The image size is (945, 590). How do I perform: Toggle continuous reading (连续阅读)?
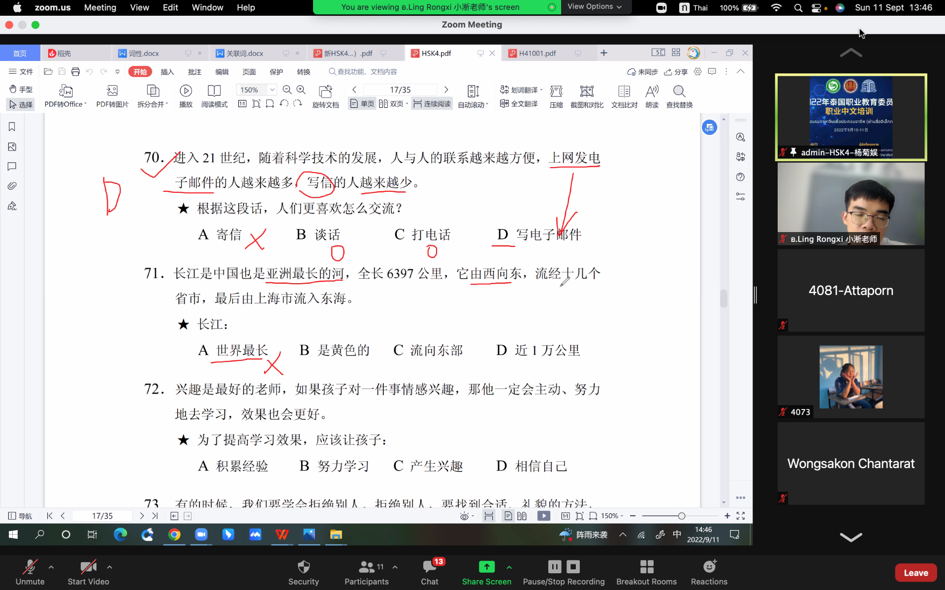pyautogui.click(x=432, y=104)
